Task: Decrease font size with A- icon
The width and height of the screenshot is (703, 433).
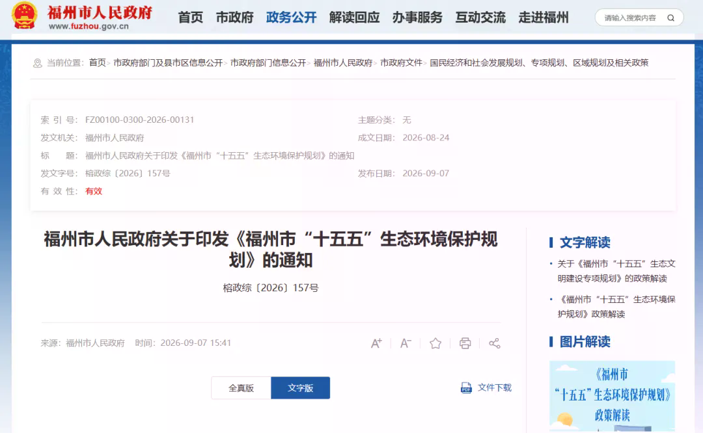Action: pyautogui.click(x=406, y=343)
